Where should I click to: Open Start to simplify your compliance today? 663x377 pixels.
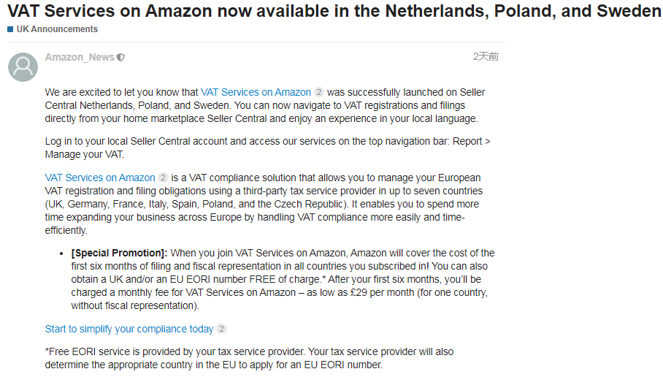click(129, 330)
